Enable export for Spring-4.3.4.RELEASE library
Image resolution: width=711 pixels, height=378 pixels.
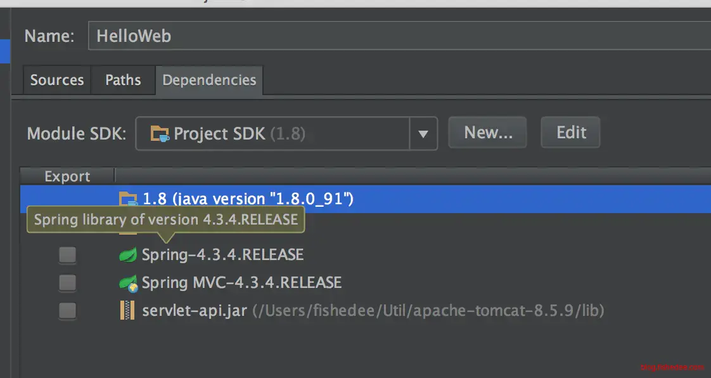coord(67,255)
